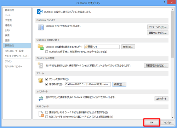Image resolution: width=177 pixels, height=128 pixels.
Task: Click the export arrows icon
Action: point(41,99)
